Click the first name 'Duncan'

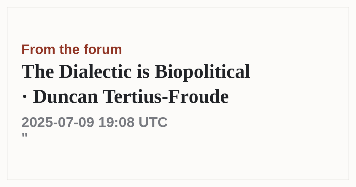pyautogui.click(x=65, y=96)
